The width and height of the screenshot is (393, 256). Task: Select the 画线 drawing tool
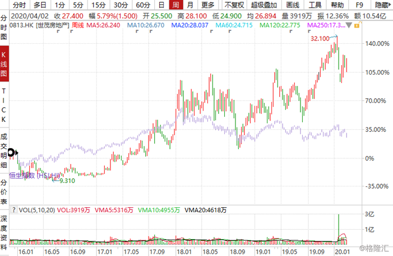293,5
